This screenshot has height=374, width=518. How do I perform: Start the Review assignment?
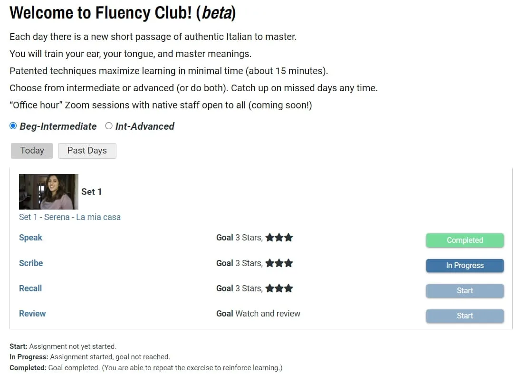point(464,316)
